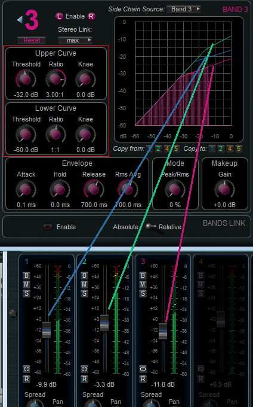Click the channel 4 fader handle
The image size is (253, 407).
221,319
